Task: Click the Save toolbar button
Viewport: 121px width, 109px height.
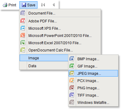Action: 28,5
